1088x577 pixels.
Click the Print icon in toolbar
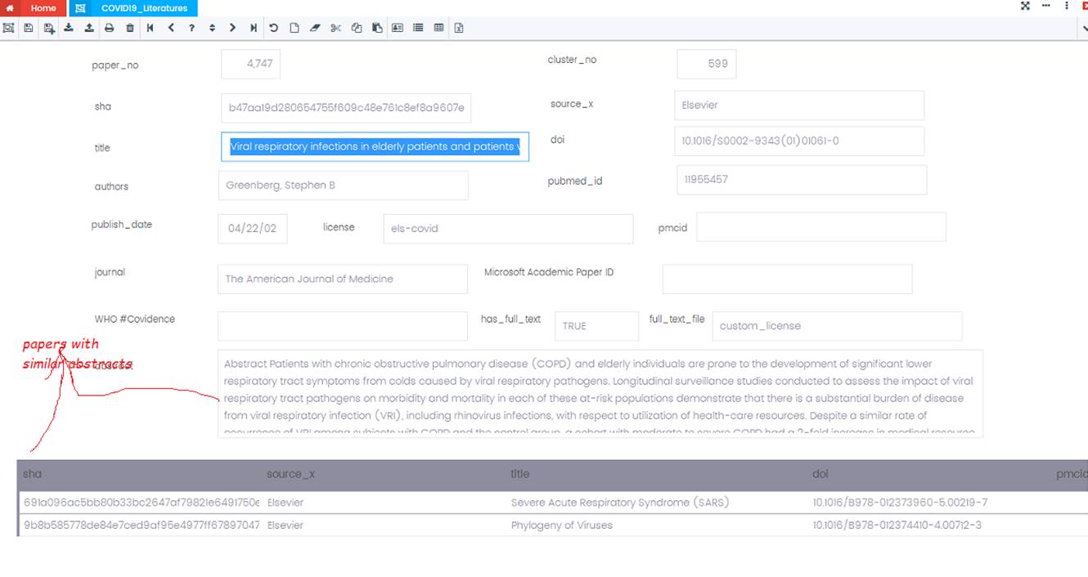109,28
